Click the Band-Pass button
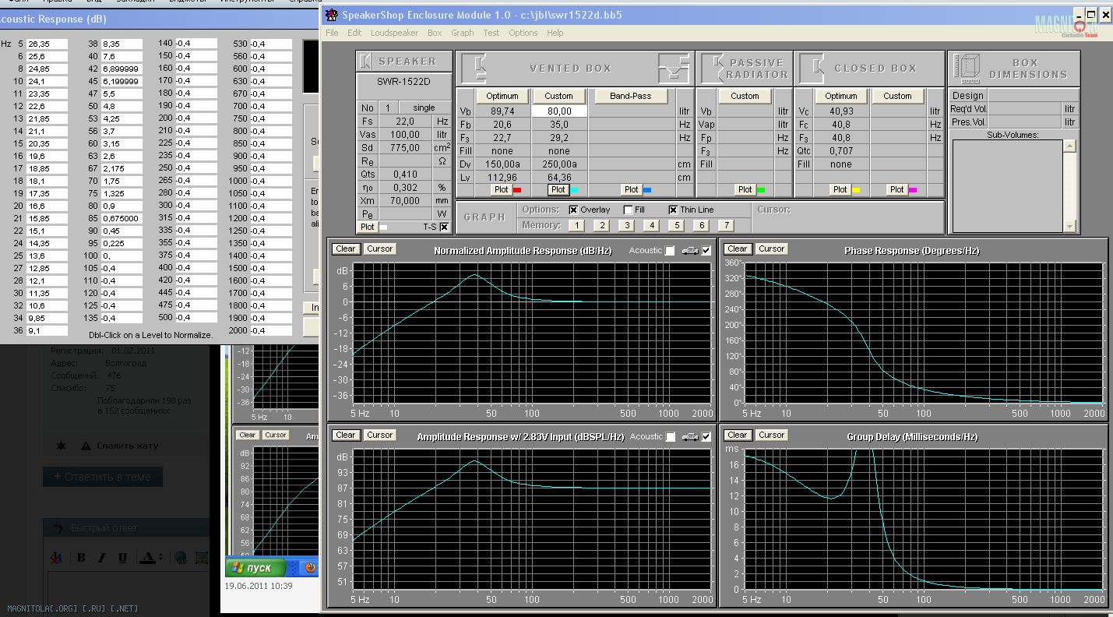Image resolution: width=1113 pixels, height=617 pixels. pyautogui.click(x=632, y=96)
